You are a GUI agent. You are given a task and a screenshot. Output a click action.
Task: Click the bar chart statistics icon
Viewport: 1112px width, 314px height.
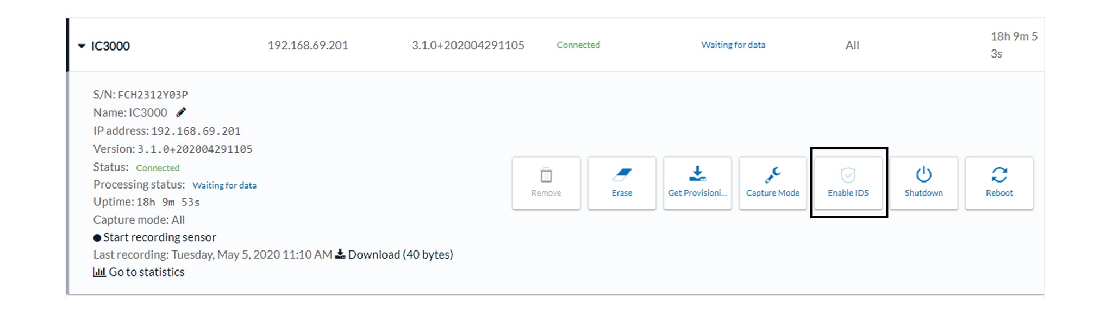point(99,272)
